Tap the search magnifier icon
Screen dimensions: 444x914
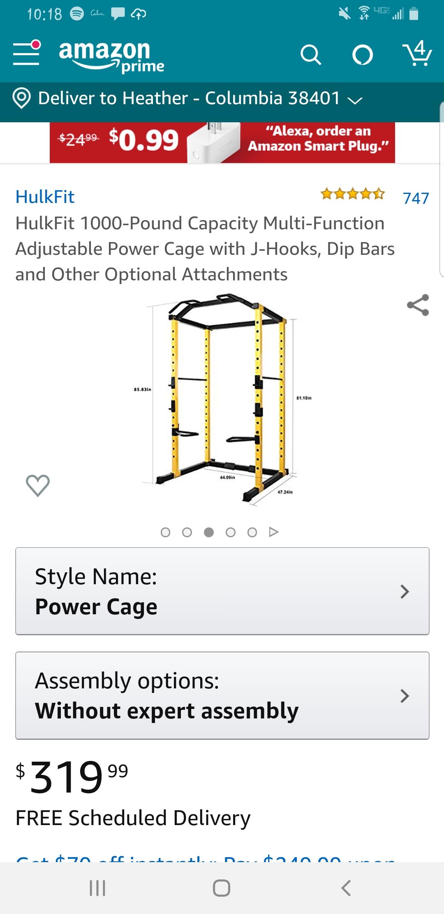[311, 55]
